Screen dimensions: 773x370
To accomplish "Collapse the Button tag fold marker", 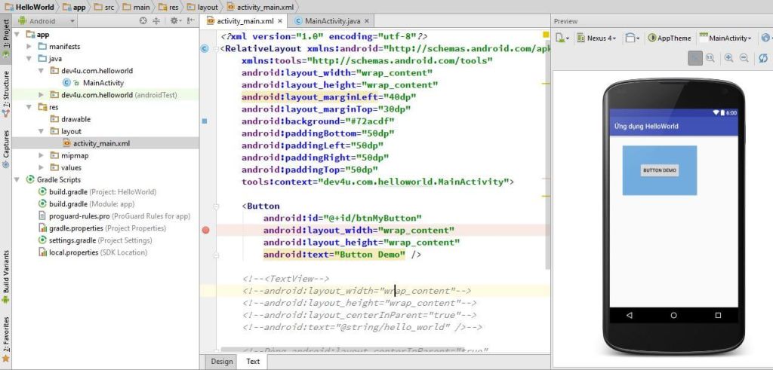I will (216, 206).
